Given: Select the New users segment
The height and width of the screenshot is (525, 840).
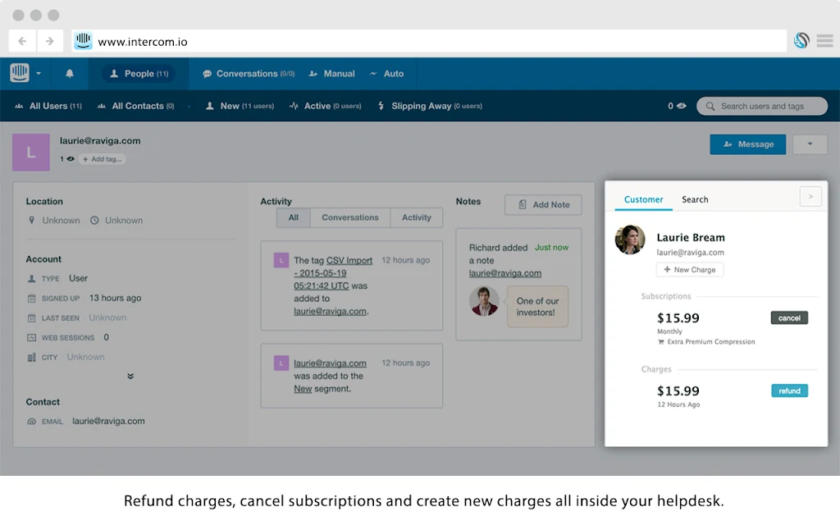Looking at the screenshot, I should click(x=240, y=106).
